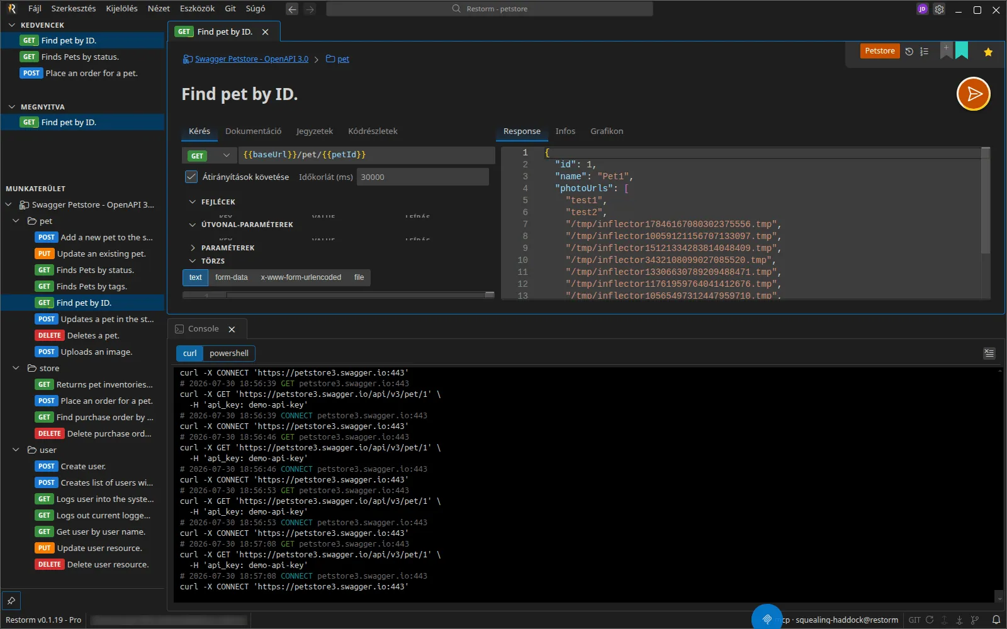1007x629 pixels.
Task: Click the Console terminal icon
Action: 179,329
